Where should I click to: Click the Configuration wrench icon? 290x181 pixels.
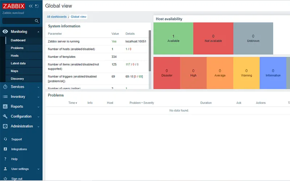5,116
